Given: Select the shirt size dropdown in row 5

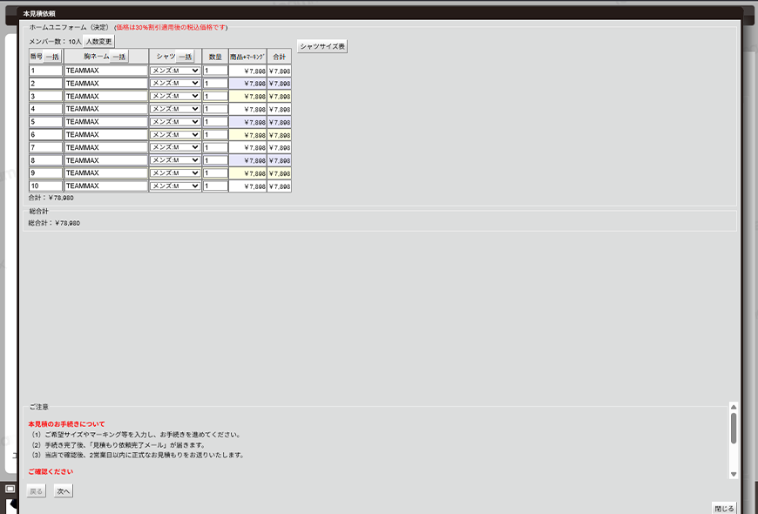Looking at the screenshot, I should click(x=175, y=122).
